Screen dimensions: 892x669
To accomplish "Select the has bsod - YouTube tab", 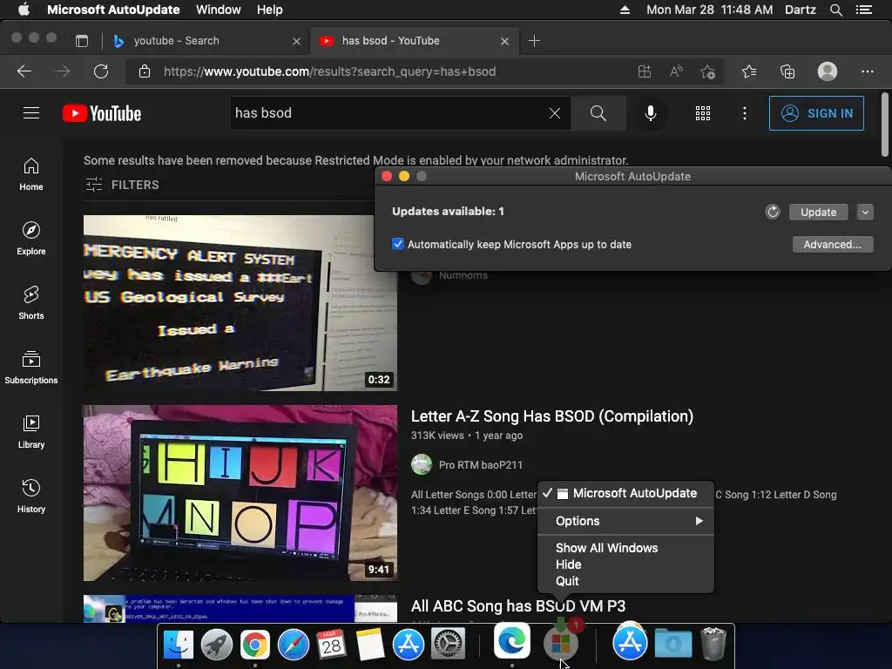I will tap(415, 40).
